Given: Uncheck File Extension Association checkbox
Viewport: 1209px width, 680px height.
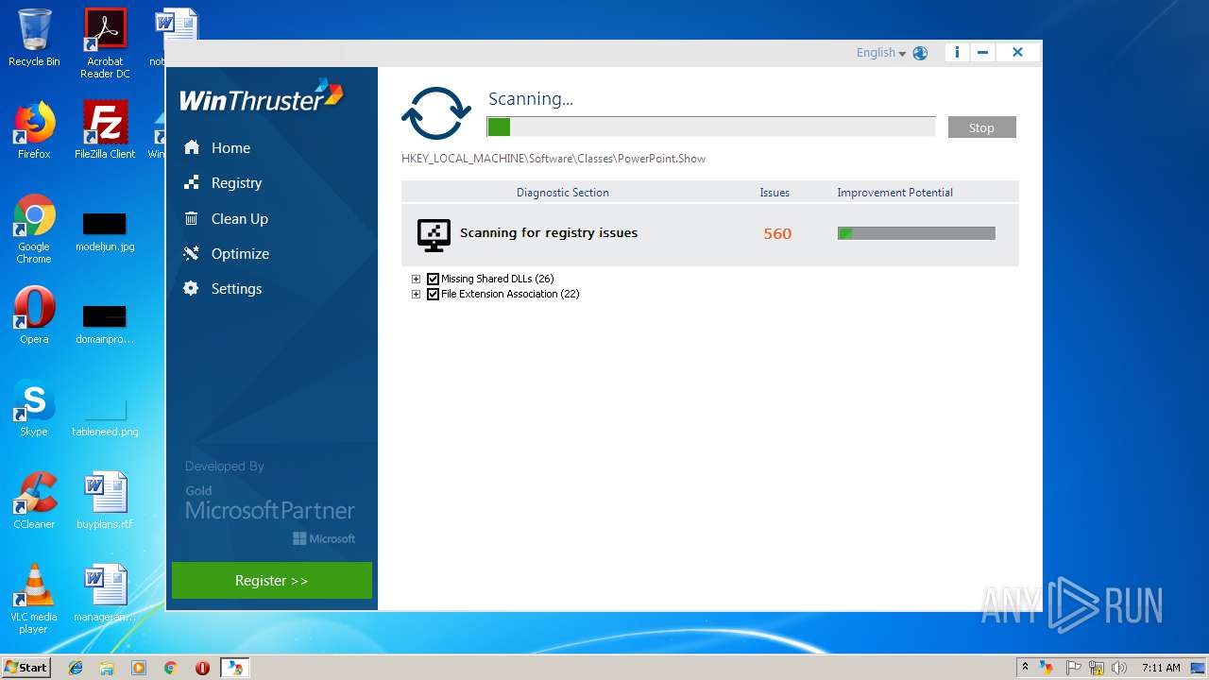Looking at the screenshot, I should 434,294.
